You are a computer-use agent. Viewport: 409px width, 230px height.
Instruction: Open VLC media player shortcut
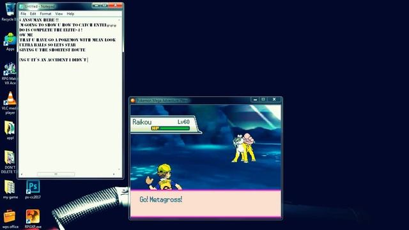[x=10, y=103]
